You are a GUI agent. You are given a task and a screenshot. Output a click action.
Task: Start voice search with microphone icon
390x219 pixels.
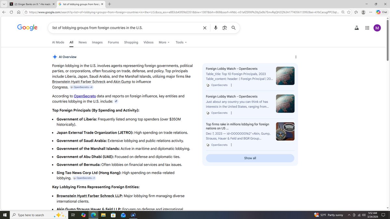coord(215,28)
